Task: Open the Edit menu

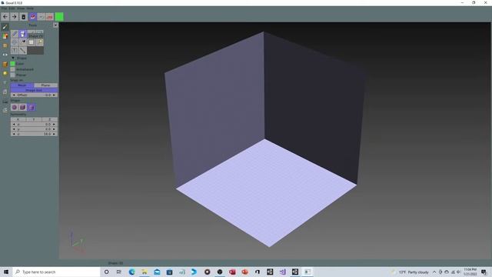Action: pos(12,8)
